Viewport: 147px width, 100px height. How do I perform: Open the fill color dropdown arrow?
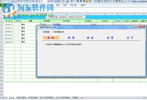(x=65, y=1)
